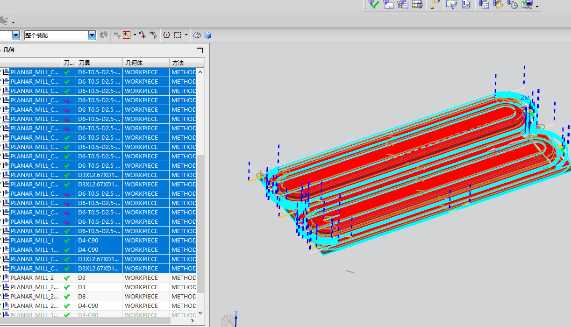Viewport: 571px width, 327px height.
Task: Click the PLANAR_MILL_2 row operation icon
Action: click(6, 277)
